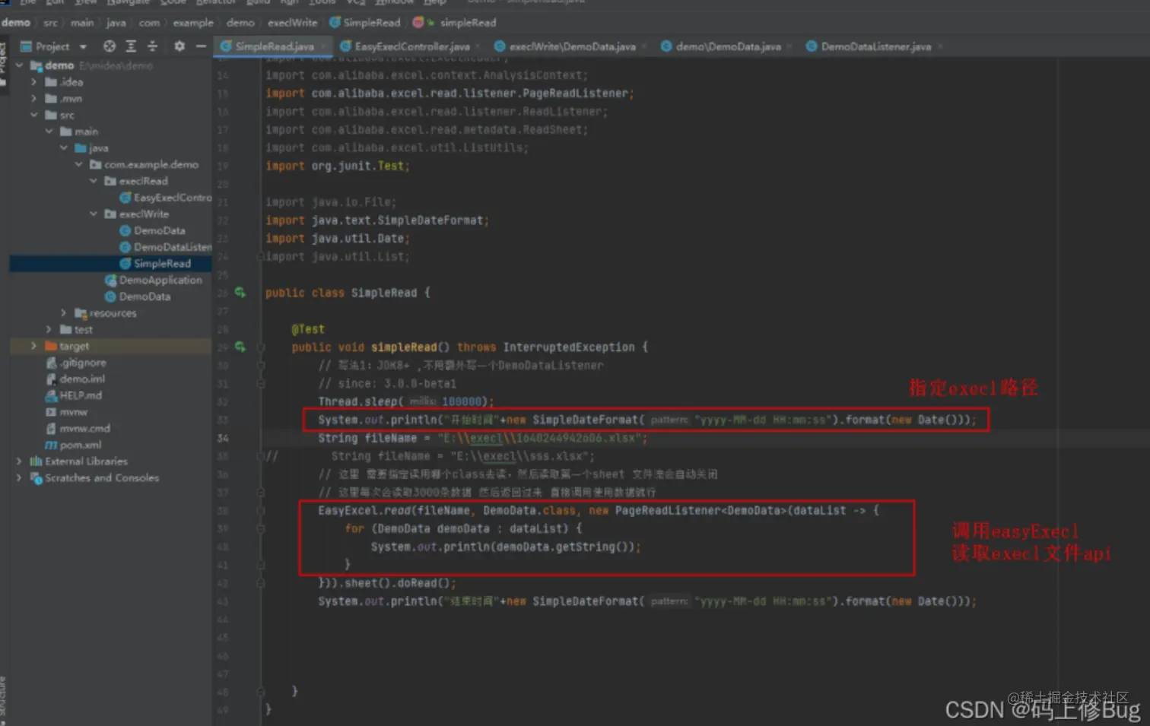Switch to the SimpleRead.java tab
Screen dimensions: 1150x726
[274, 46]
